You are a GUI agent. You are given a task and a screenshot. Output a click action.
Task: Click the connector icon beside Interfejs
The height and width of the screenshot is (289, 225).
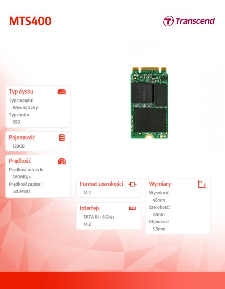(x=132, y=208)
